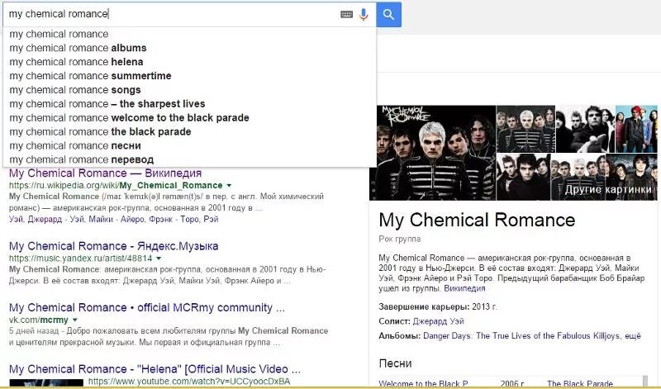This screenshot has height=389, width=661.
Task: Open album link 'Danger Days: The True Lives'
Action: tap(521, 336)
